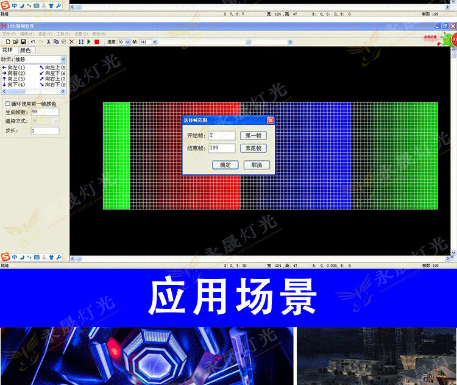Click the frame slider right arrow
This screenshot has width=457, height=385.
290,42
